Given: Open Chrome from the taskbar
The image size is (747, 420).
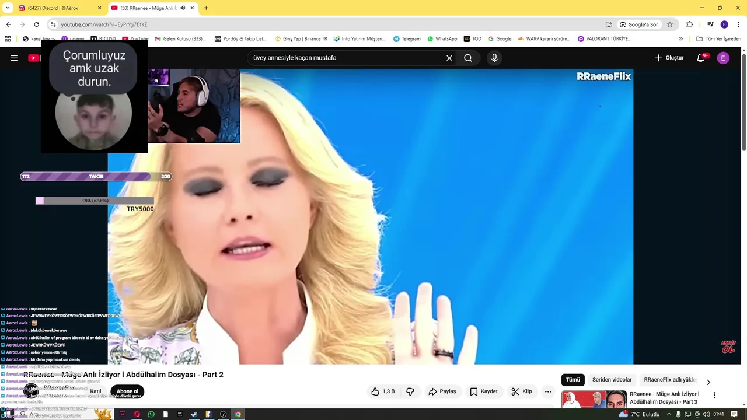Looking at the screenshot, I should [238, 414].
